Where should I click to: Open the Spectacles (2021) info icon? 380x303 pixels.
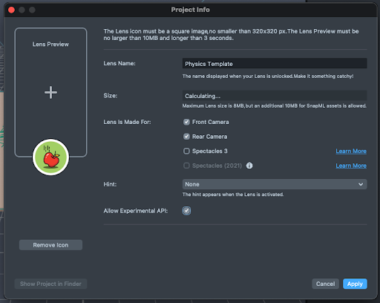[x=249, y=166]
